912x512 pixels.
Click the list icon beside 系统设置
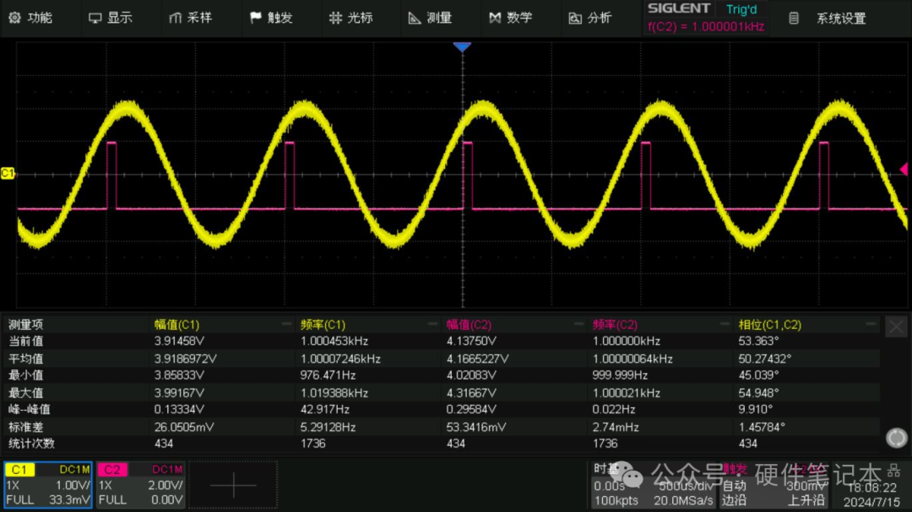click(x=793, y=19)
